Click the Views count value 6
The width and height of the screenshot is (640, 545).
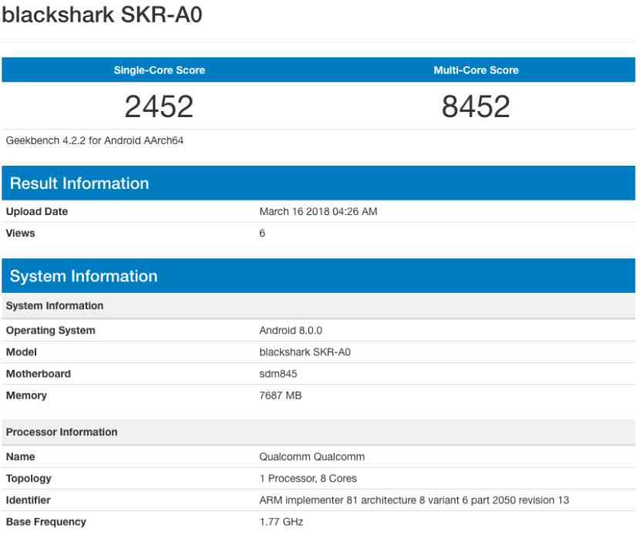pyautogui.click(x=262, y=233)
